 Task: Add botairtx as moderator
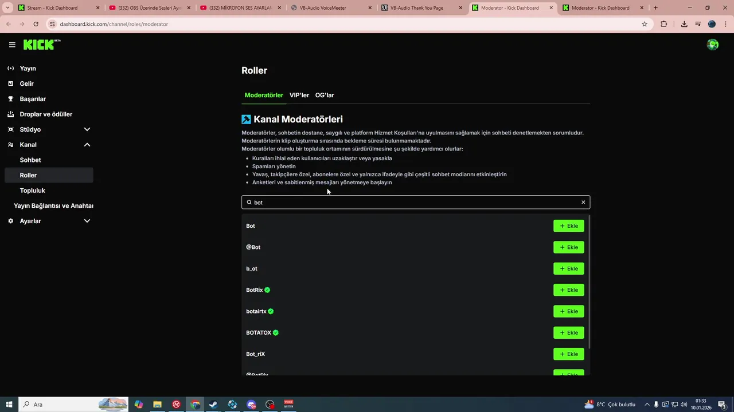[569, 311]
